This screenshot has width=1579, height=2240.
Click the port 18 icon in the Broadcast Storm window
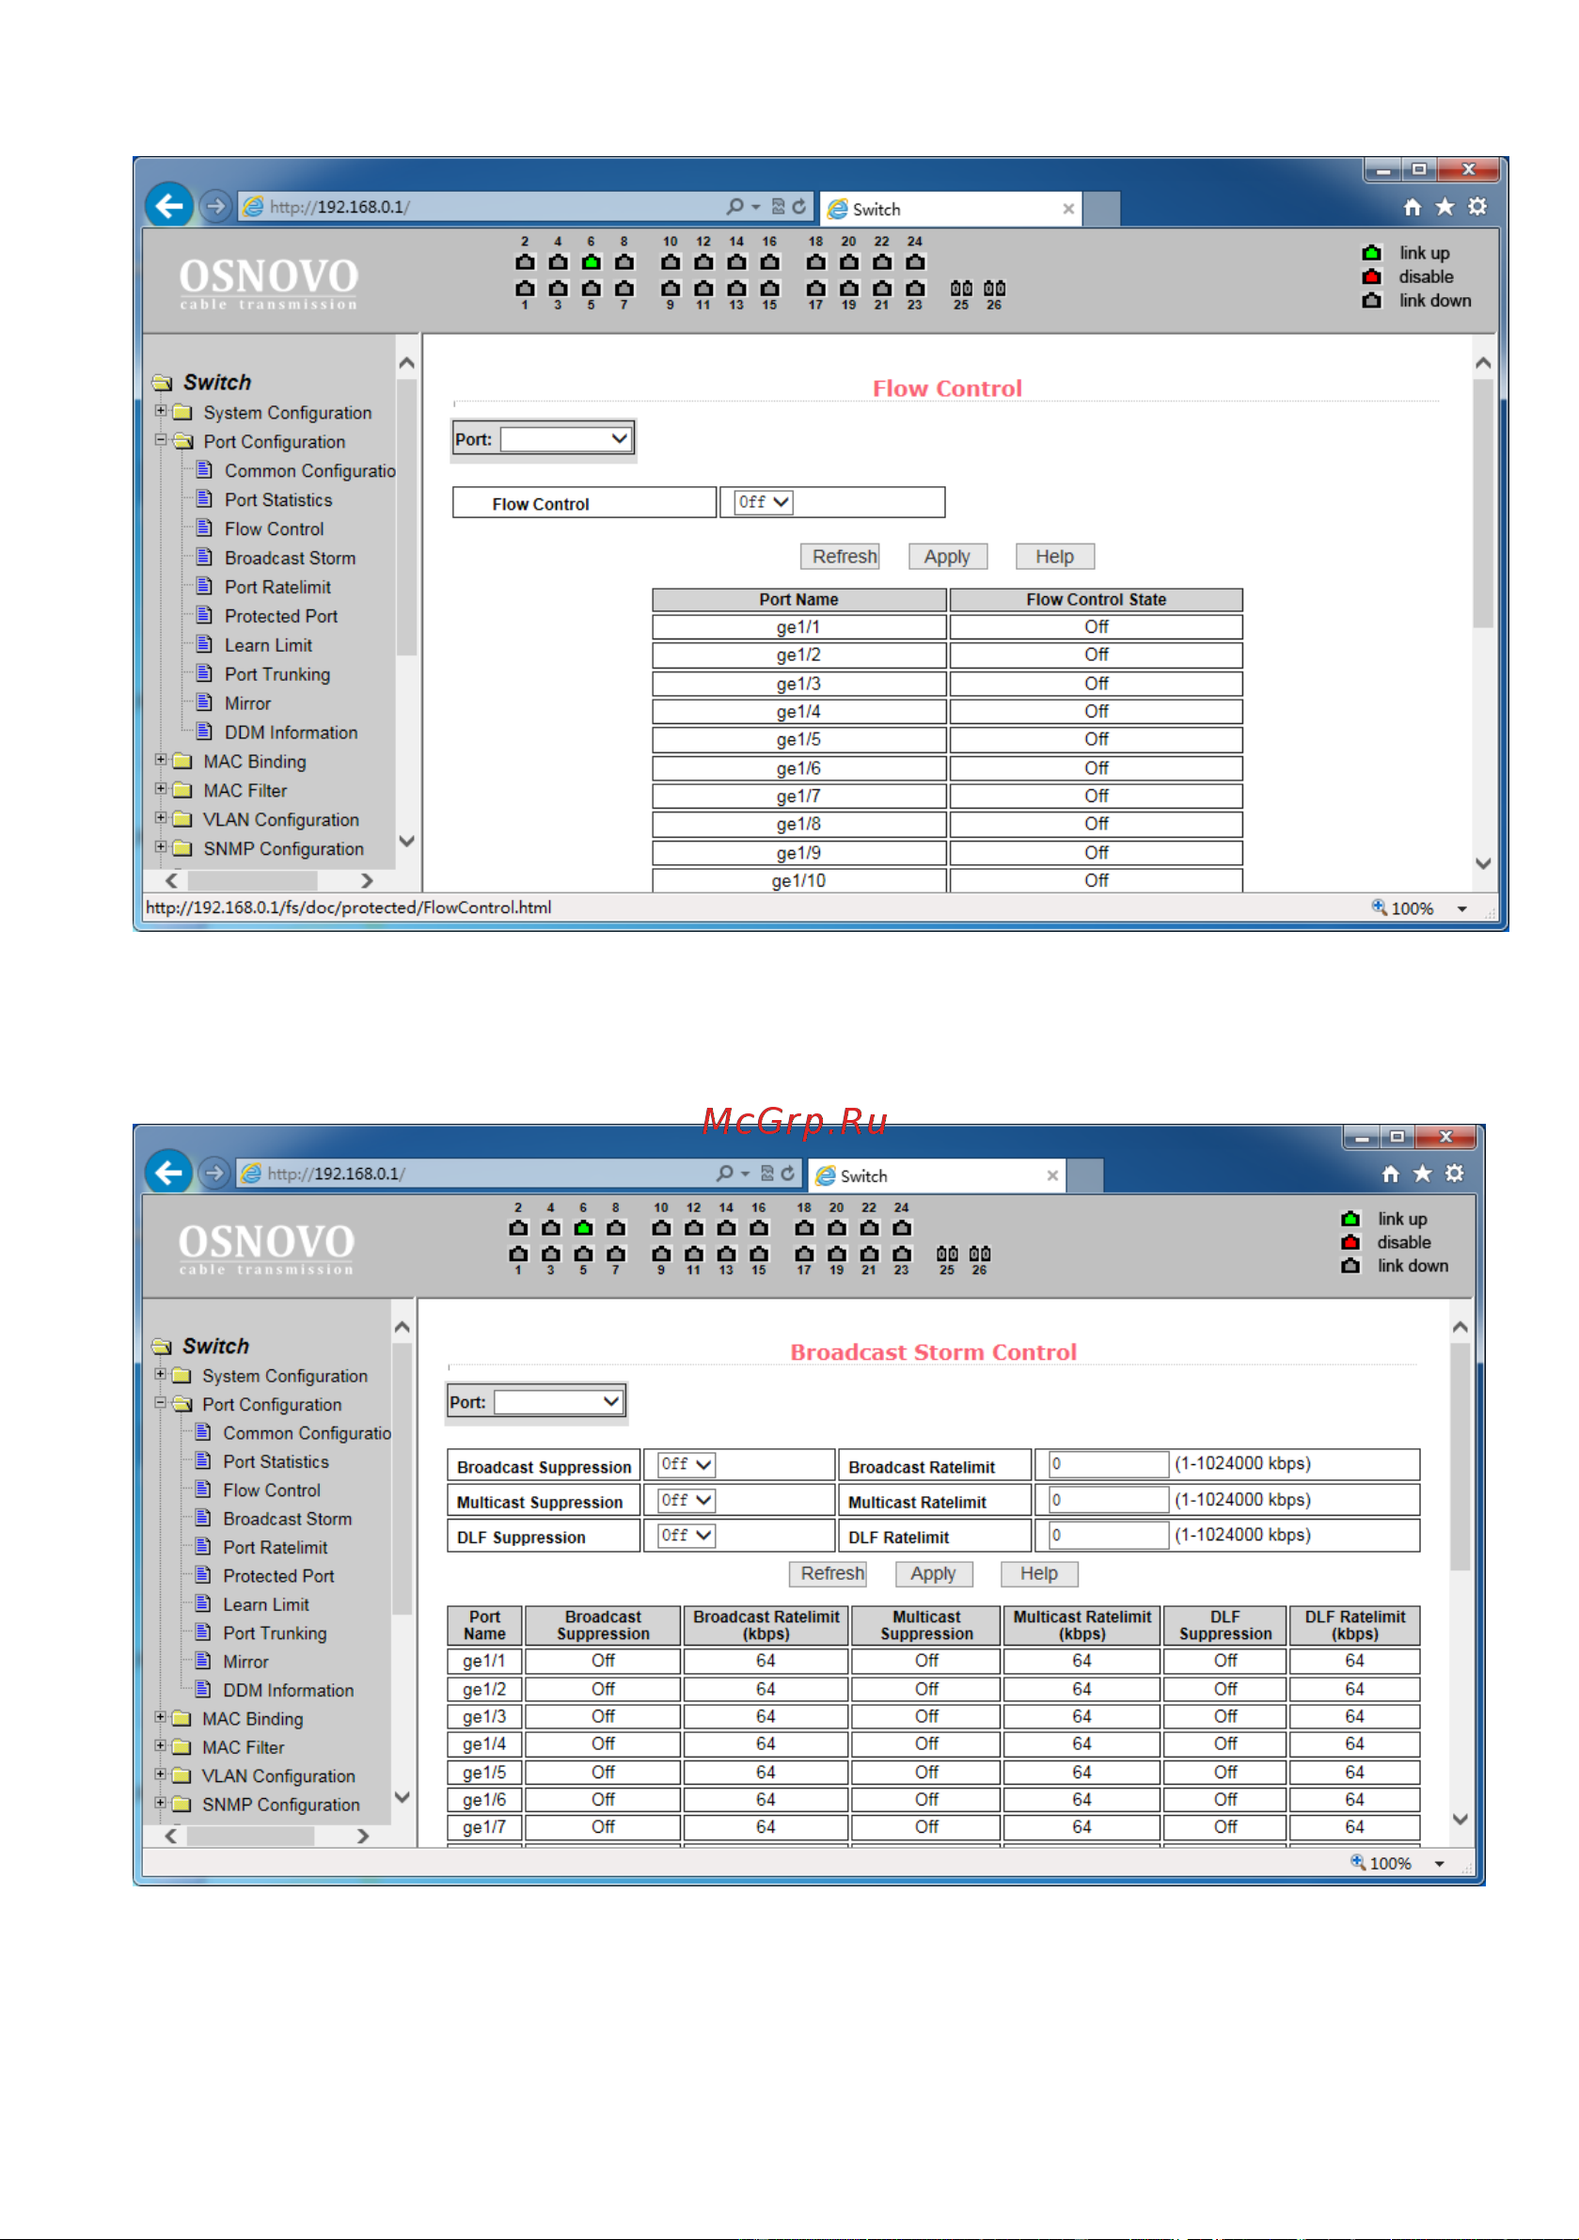(804, 1227)
